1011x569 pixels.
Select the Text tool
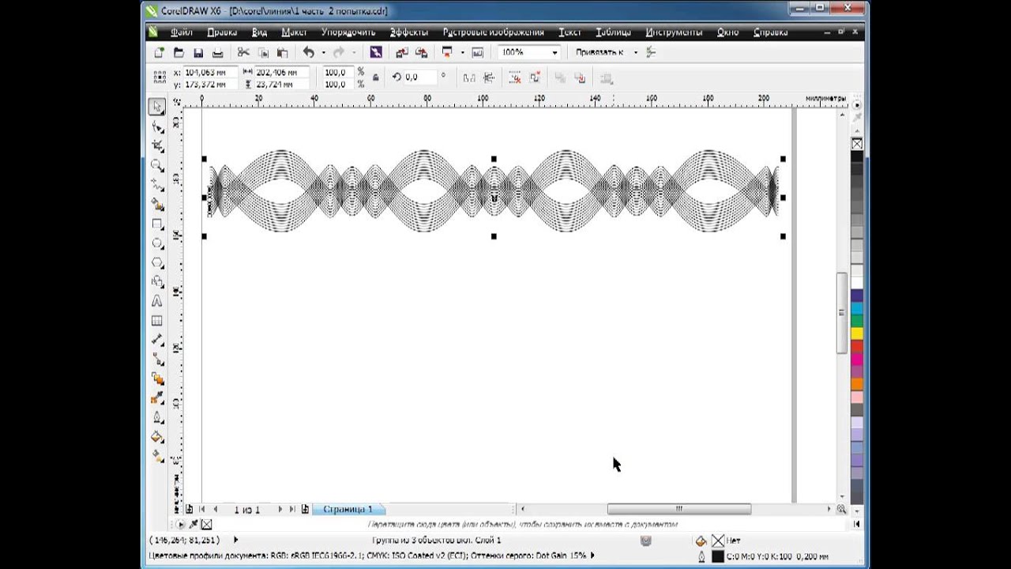[157, 301]
